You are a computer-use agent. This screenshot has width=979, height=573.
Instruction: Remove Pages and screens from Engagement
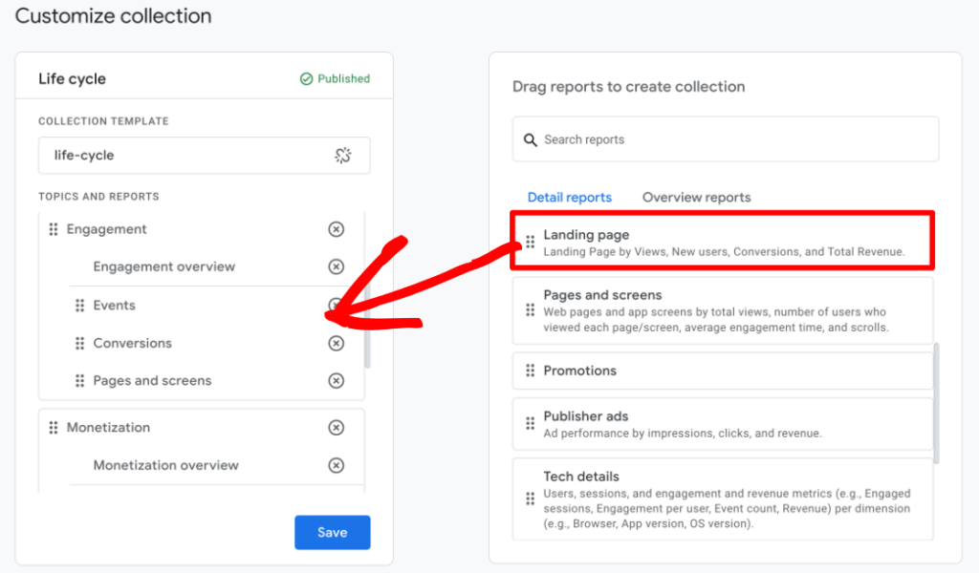pos(336,380)
